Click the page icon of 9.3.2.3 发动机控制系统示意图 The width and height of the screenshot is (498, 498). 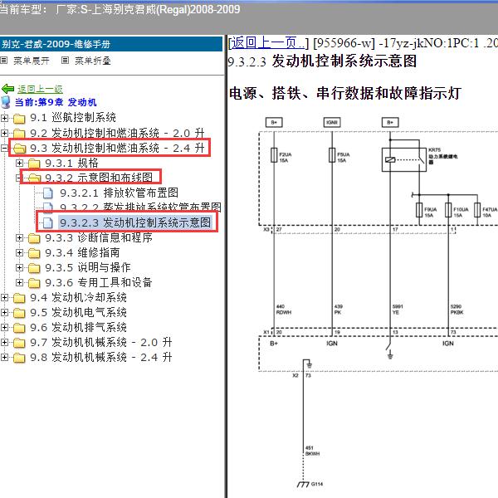coord(48,222)
